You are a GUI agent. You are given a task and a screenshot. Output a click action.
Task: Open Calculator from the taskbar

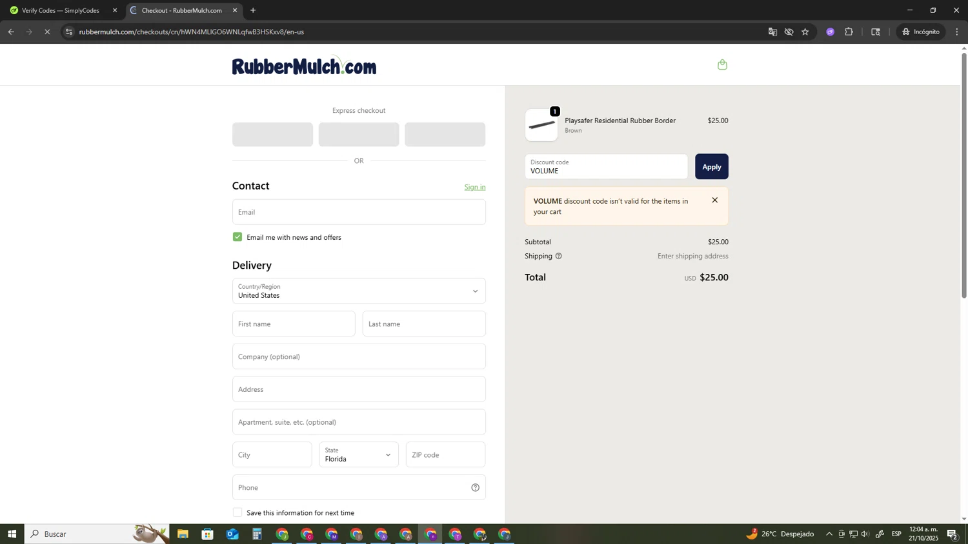257,534
